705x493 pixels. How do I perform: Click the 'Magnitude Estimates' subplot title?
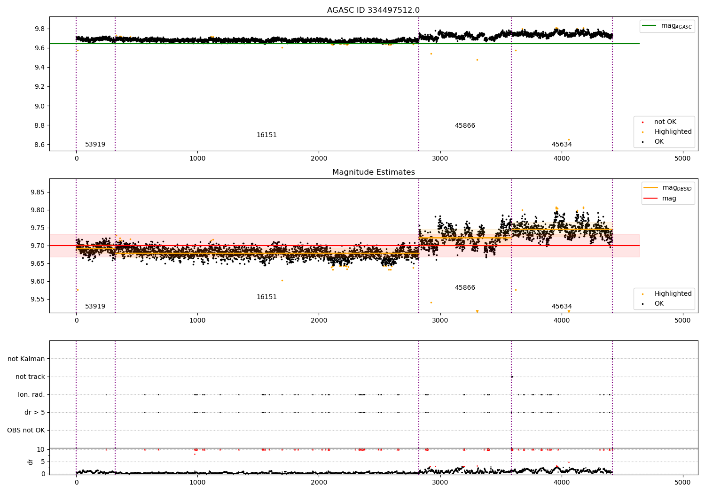373,172
